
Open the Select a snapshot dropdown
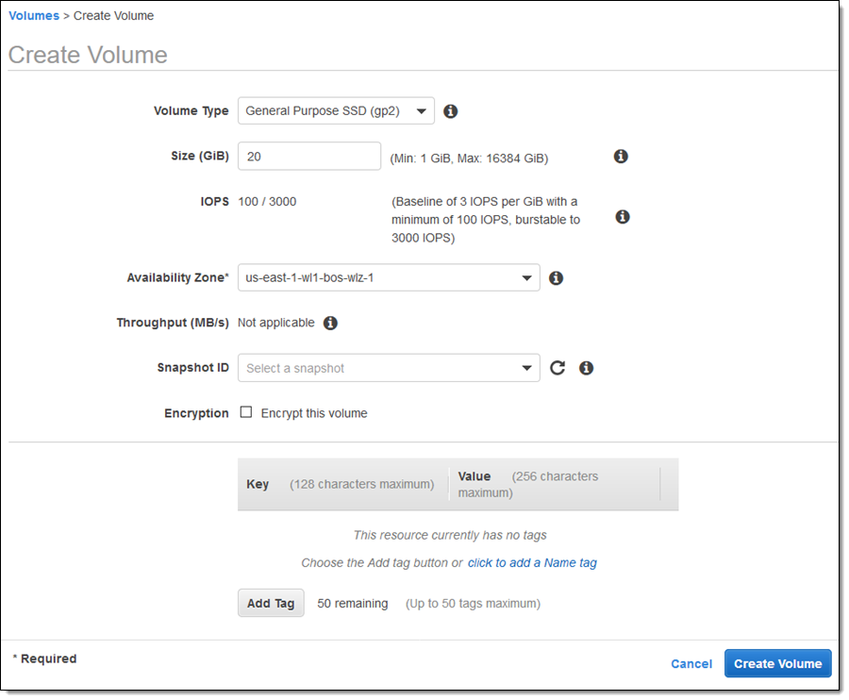pos(389,368)
